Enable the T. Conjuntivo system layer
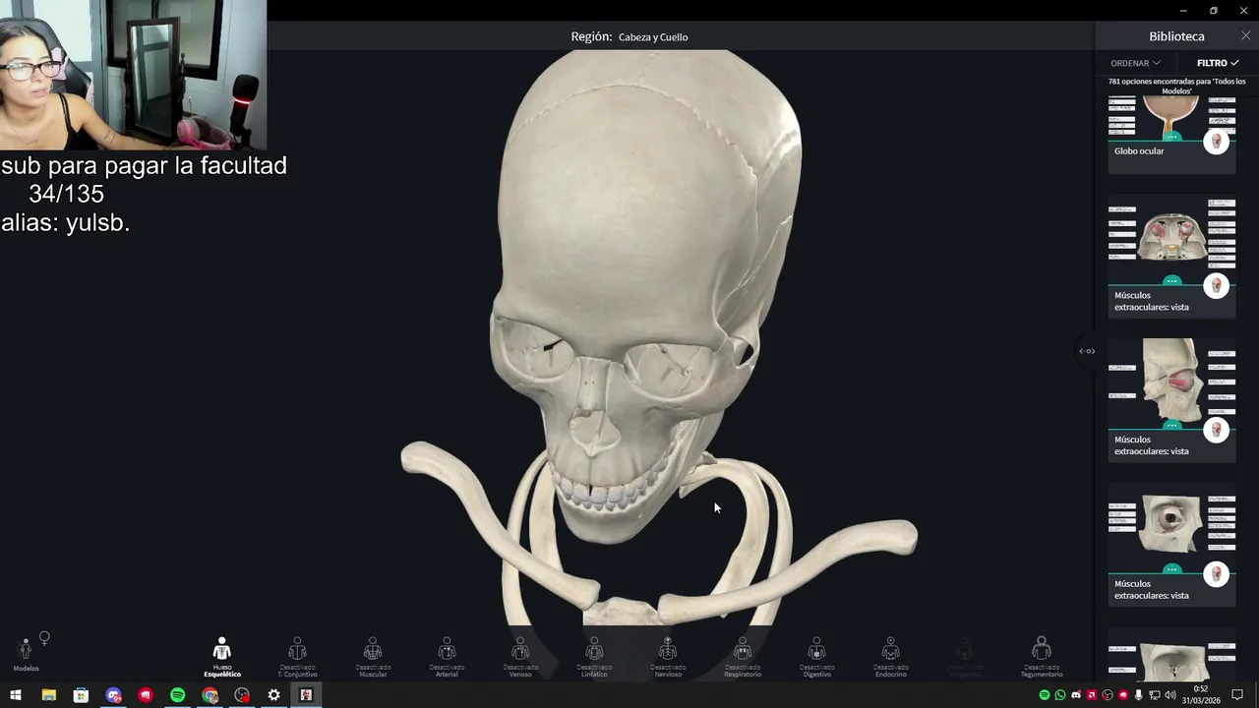This screenshot has height=708, width=1259. (x=297, y=657)
